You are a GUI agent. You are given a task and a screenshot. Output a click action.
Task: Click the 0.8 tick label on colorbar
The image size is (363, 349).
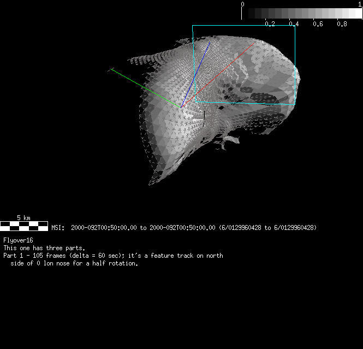click(342, 24)
